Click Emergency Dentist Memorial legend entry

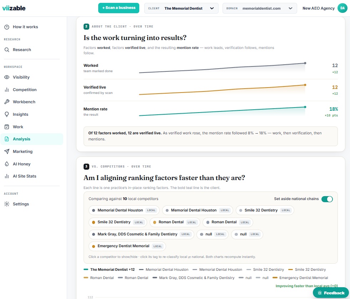(x=300, y=278)
